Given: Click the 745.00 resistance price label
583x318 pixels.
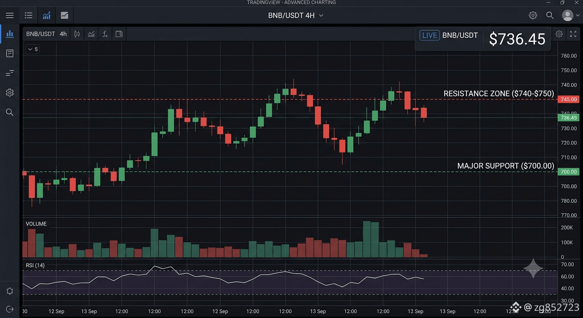Looking at the screenshot, I should coord(568,99).
